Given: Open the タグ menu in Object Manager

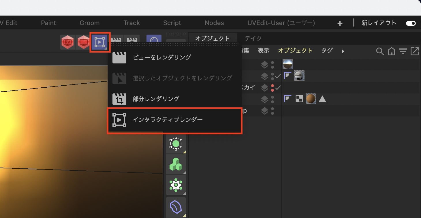Looking at the screenshot, I should click(327, 51).
